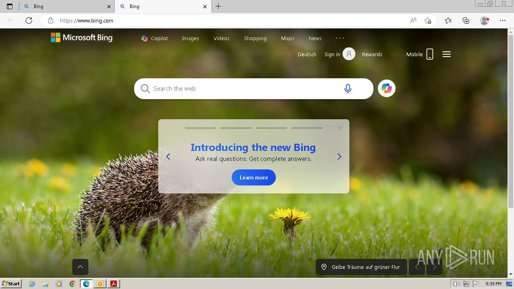Click the Microsoft Bing logo
Viewport: 514px width, 289px height.
pos(82,38)
